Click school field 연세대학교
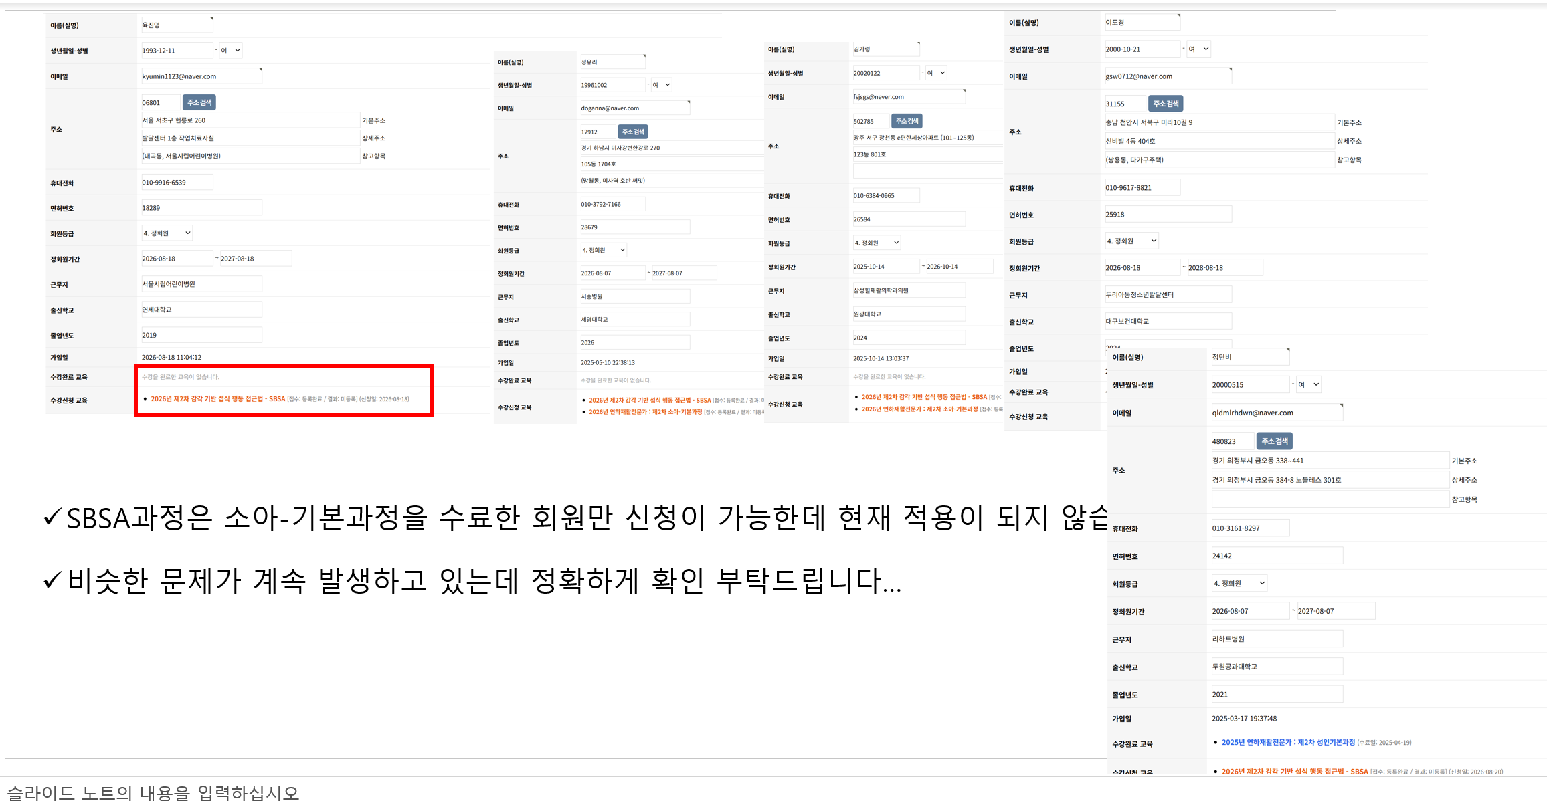This screenshot has height=801, width=1547. tap(201, 309)
